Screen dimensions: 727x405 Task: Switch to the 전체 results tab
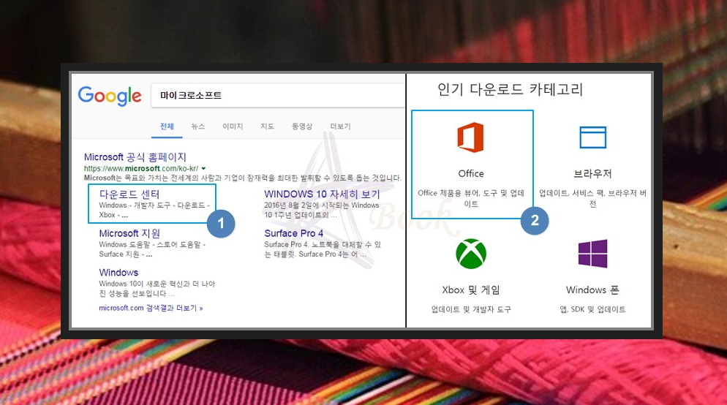(x=167, y=126)
